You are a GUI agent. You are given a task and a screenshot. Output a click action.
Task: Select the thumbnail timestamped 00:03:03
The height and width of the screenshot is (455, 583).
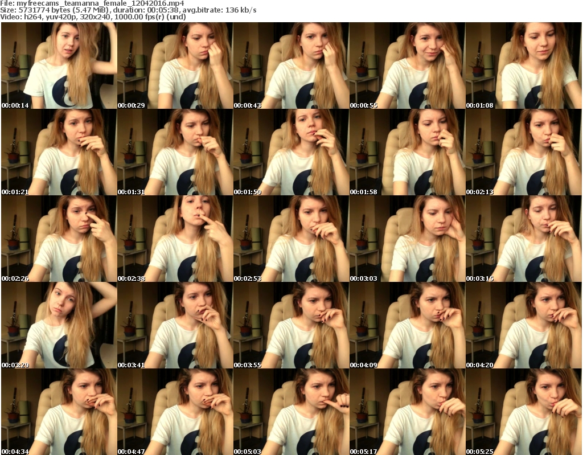click(407, 239)
